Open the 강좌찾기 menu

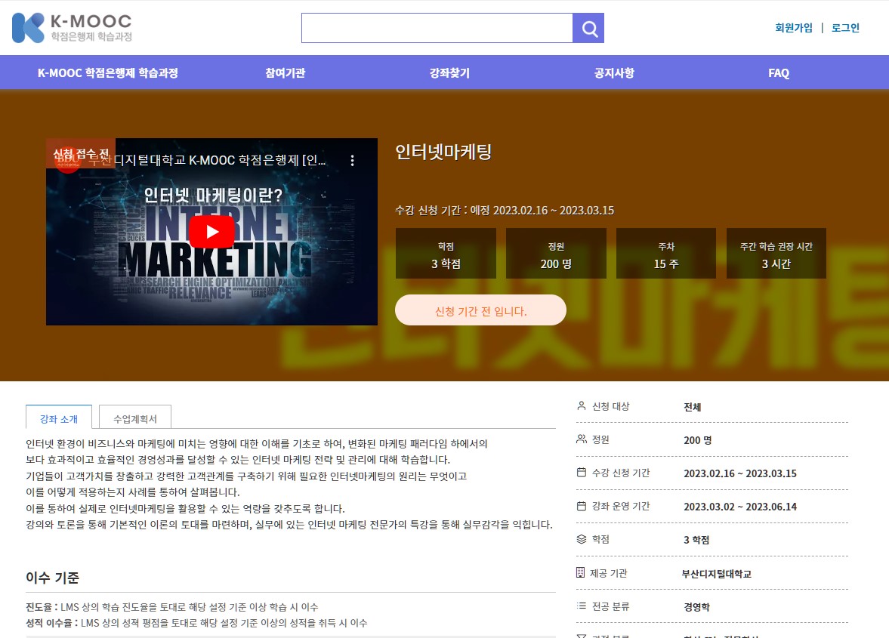(449, 72)
